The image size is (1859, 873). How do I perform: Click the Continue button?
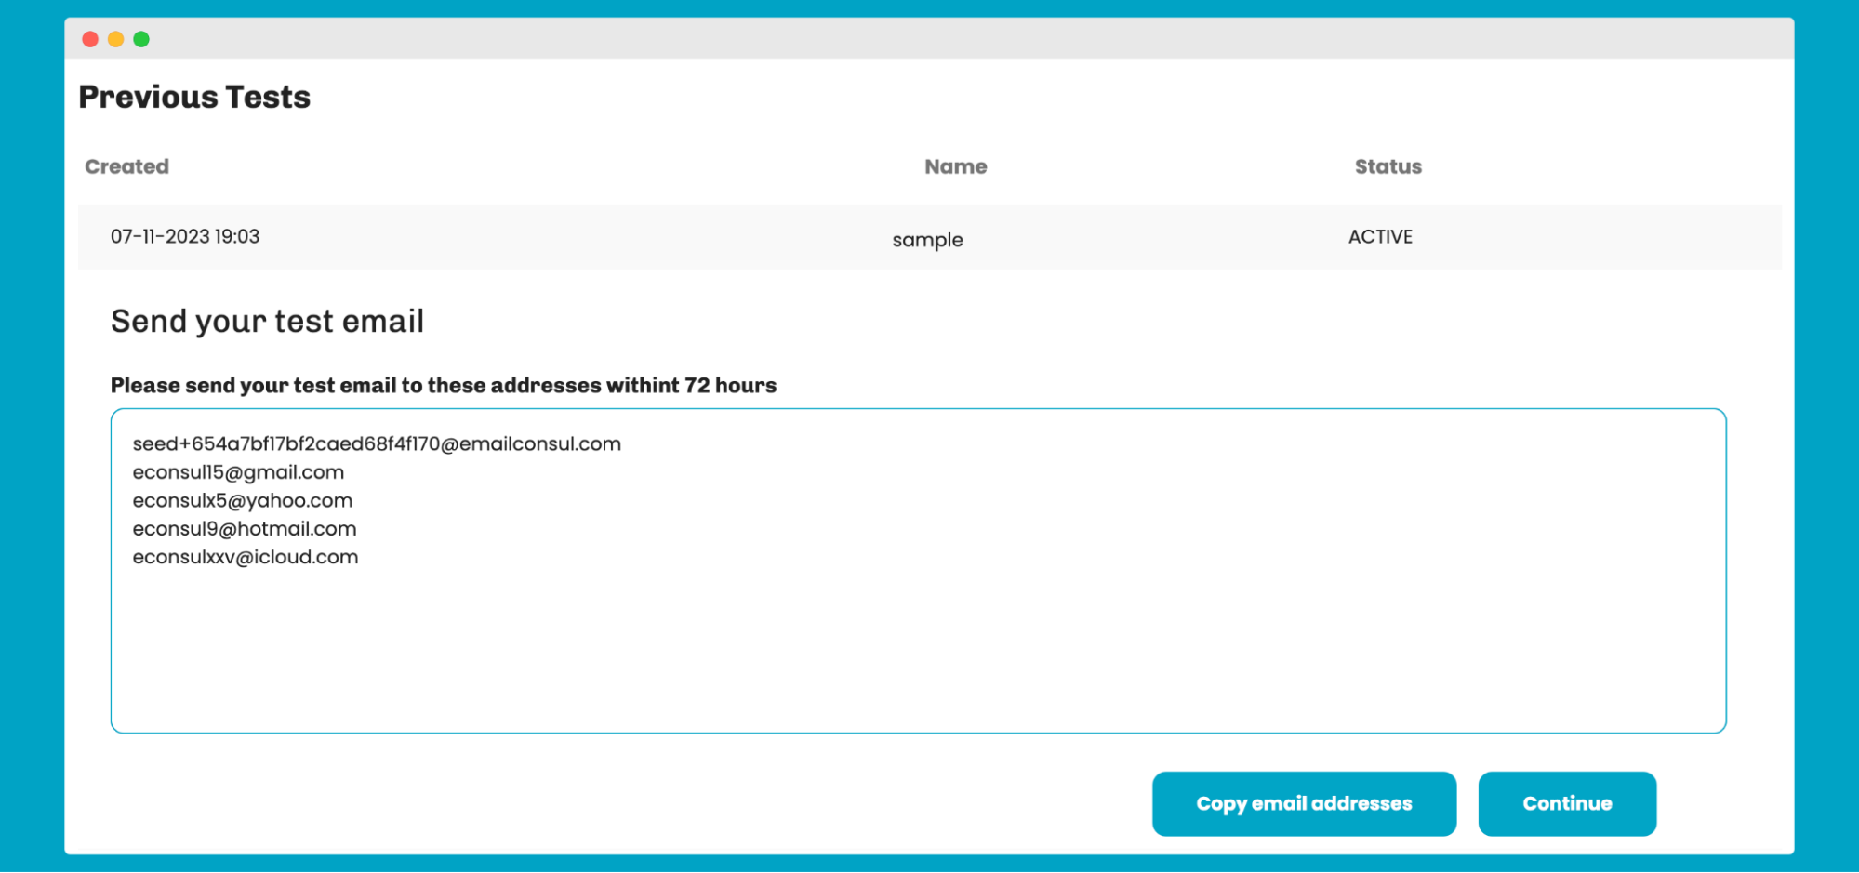pos(1567,803)
